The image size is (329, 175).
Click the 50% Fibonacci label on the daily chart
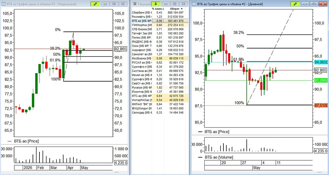[240, 46]
